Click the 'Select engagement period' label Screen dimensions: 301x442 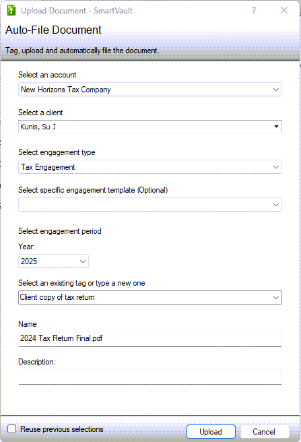60,231
